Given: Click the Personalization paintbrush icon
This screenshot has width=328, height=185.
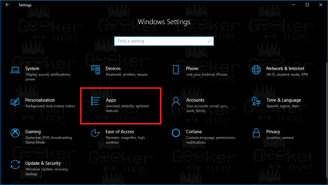Looking at the screenshot, I should pos(15,102).
